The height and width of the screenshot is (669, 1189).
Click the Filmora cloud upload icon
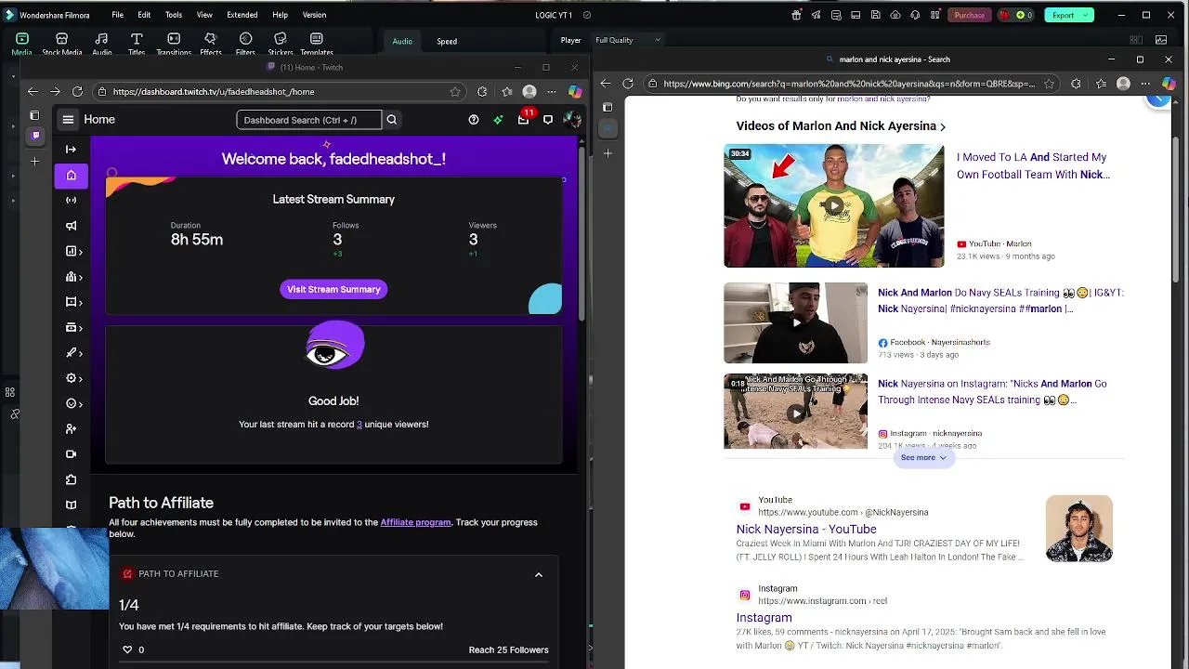895,15
